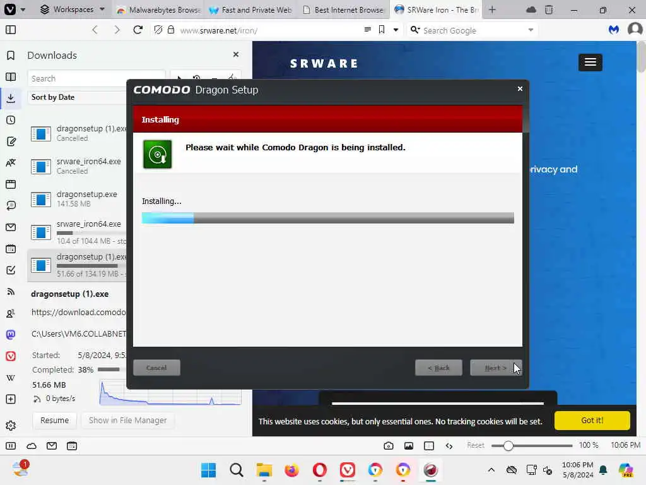Open tracker blocker shield icon in address bar
646x485 pixels.
pyautogui.click(x=158, y=30)
